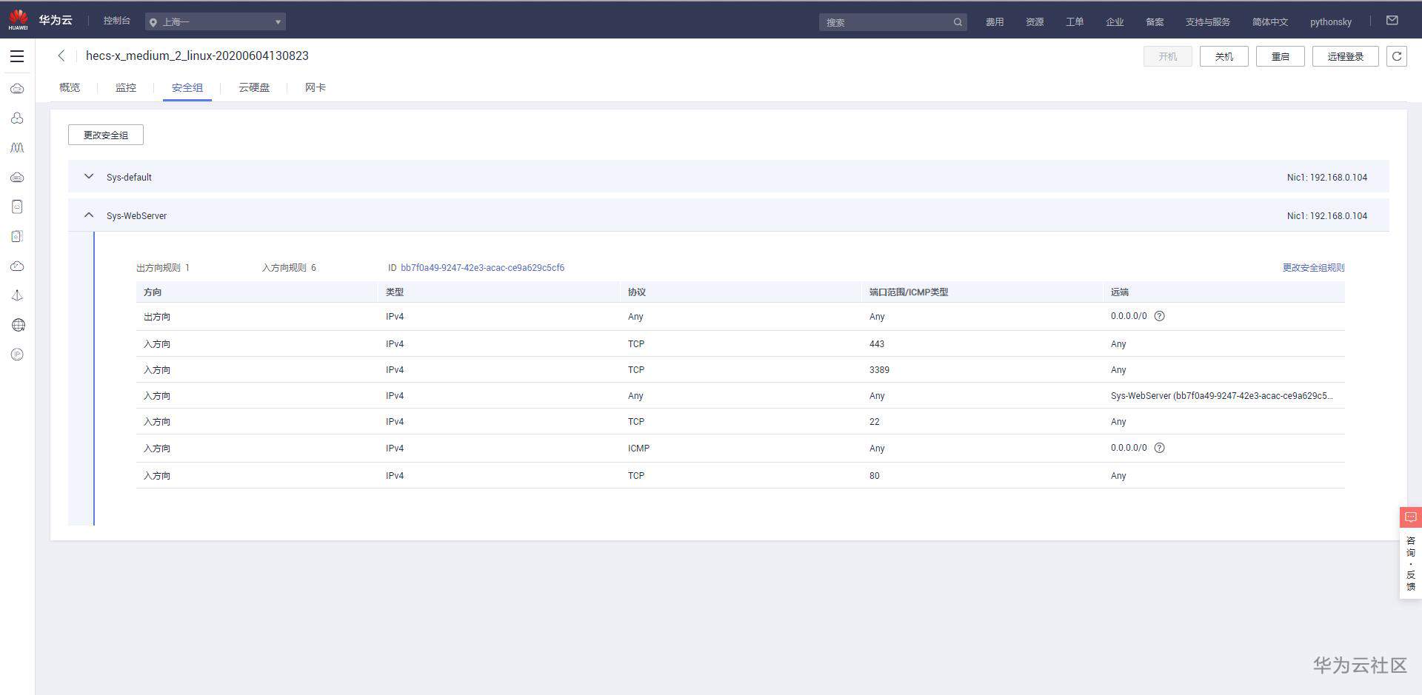1422x695 pixels.
Task: Open the hamburger navigation menu
Action: (17, 56)
